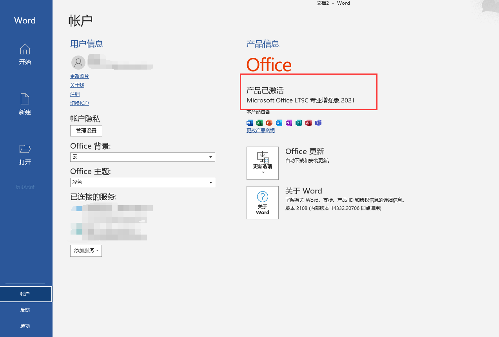Click the 更改照片 link
This screenshot has height=337, width=499.
(80, 76)
